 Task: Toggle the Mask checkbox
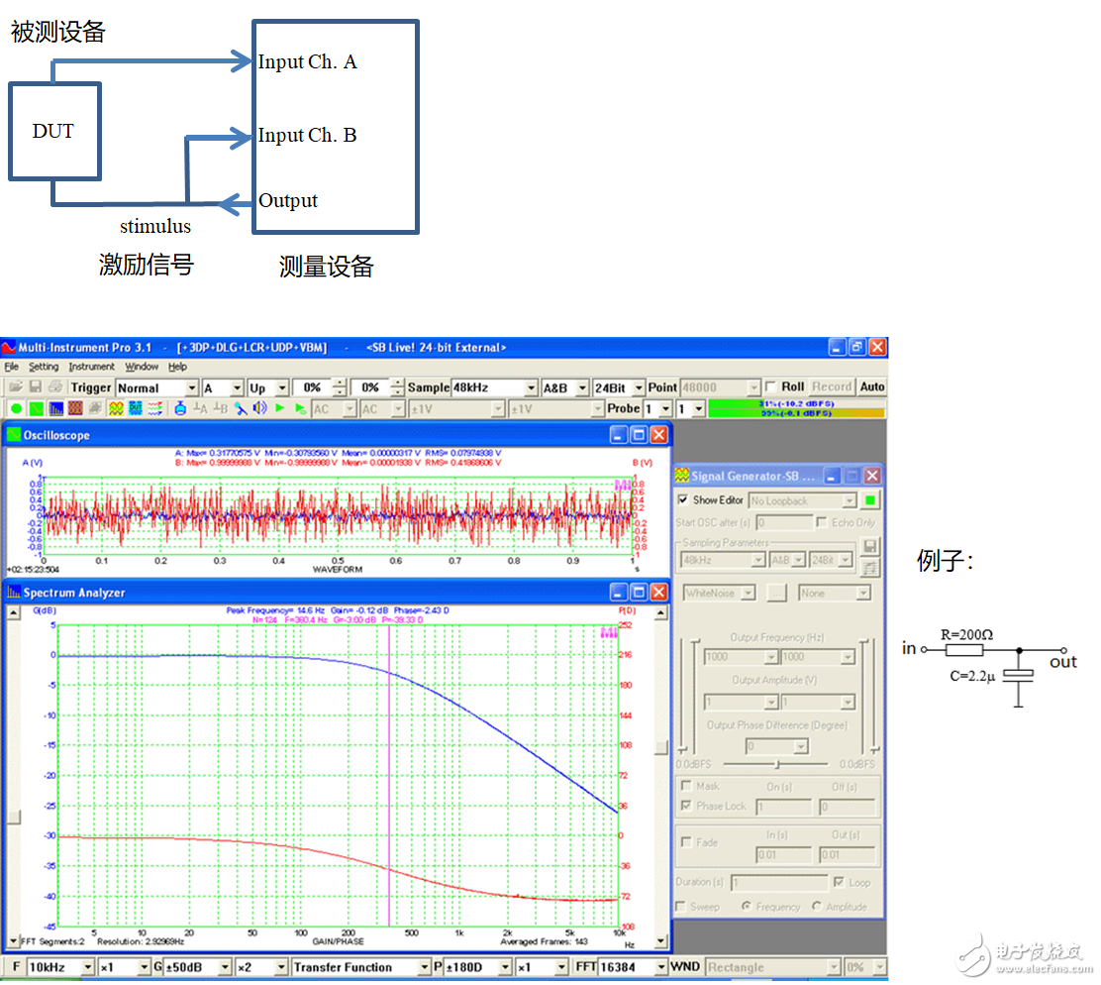point(686,786)
